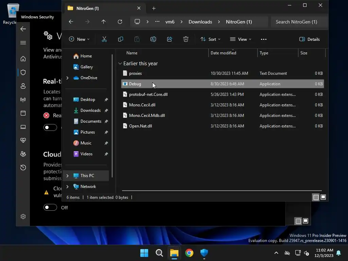Go back in File Explorer
This screenshot has height=261, width=348.
71,22
